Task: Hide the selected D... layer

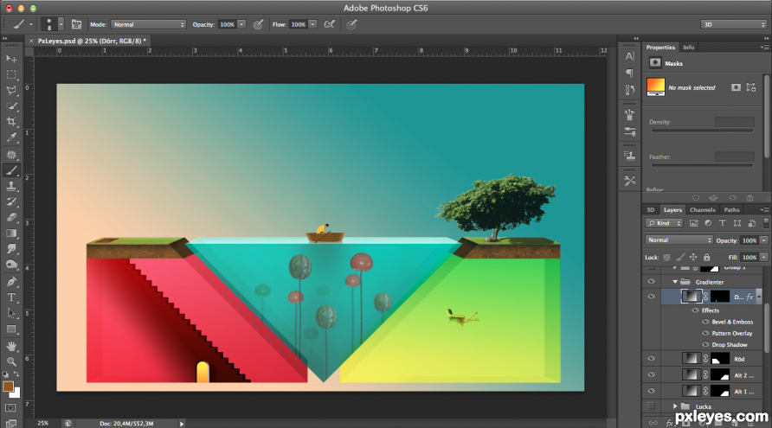Action: coord(651,297)
